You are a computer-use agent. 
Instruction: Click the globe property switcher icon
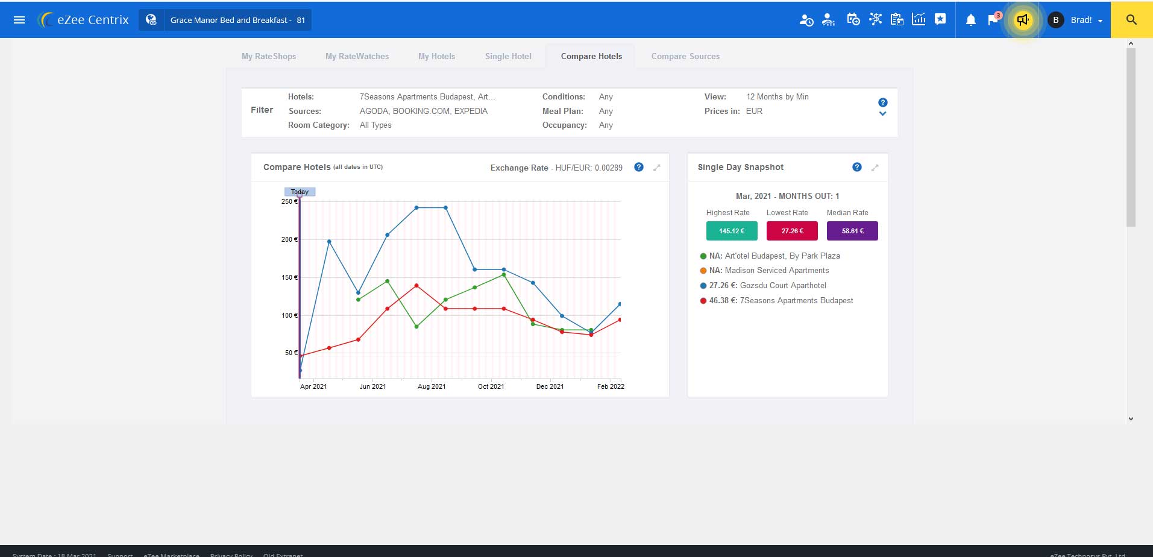click(151, 20)
